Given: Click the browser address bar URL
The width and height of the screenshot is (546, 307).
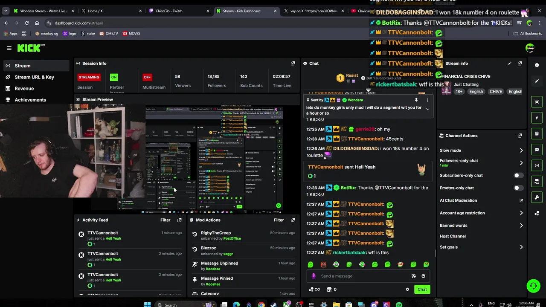Looking at the screenshot, I should [x=79, y=23].
